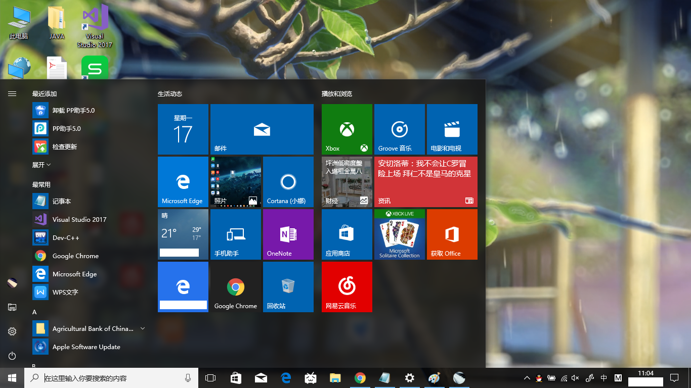Click the Windows Start button
This screenshot has width=691, height=388.
(x=12, y=378)
